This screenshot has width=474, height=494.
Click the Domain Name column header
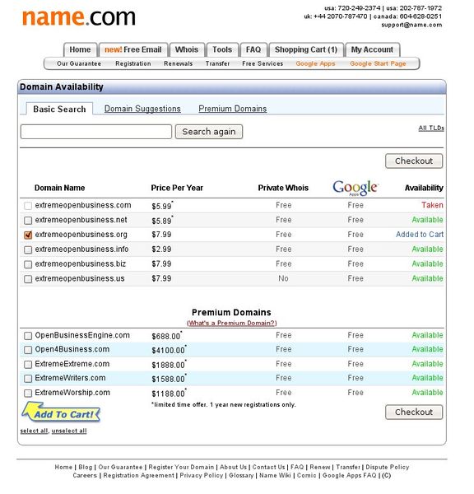(60, 188)
